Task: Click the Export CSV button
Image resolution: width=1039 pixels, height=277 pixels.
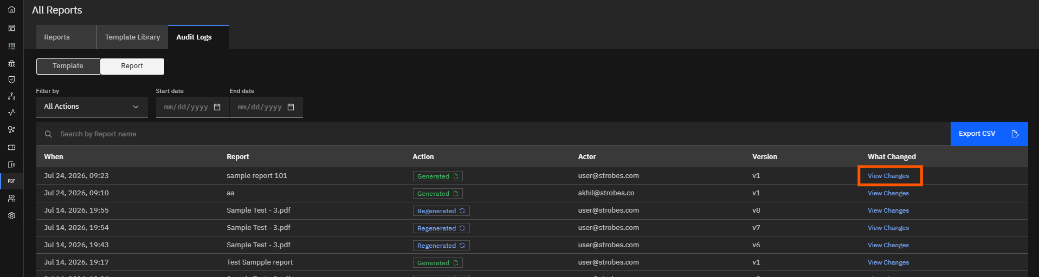Action: [x=989, y=134]
